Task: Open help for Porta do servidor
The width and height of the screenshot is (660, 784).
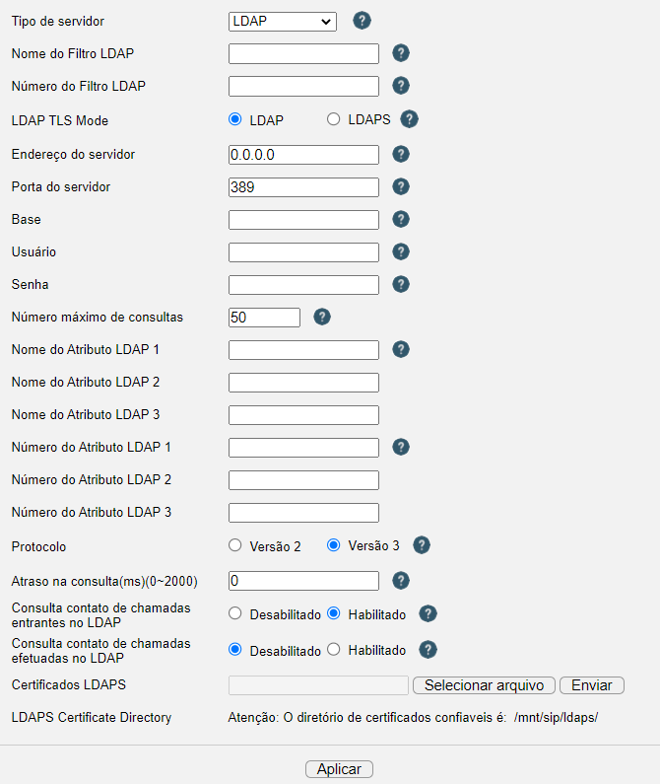Action: tap(401, 186)
